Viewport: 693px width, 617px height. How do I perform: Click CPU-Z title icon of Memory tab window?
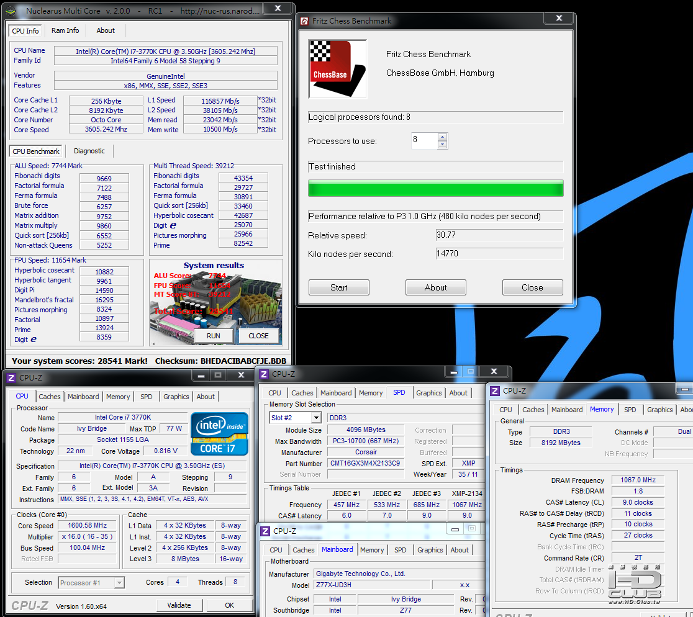tap(495, 391)
